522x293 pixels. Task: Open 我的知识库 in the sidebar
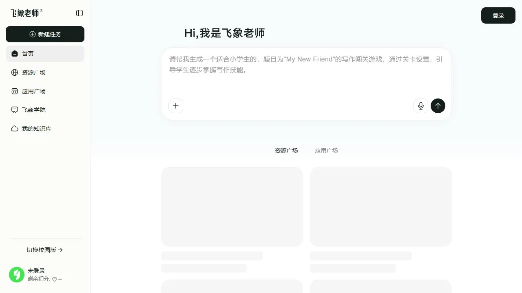(45, 129)
